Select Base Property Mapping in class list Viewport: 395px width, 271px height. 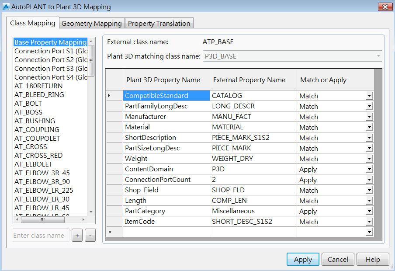point(50,42)
